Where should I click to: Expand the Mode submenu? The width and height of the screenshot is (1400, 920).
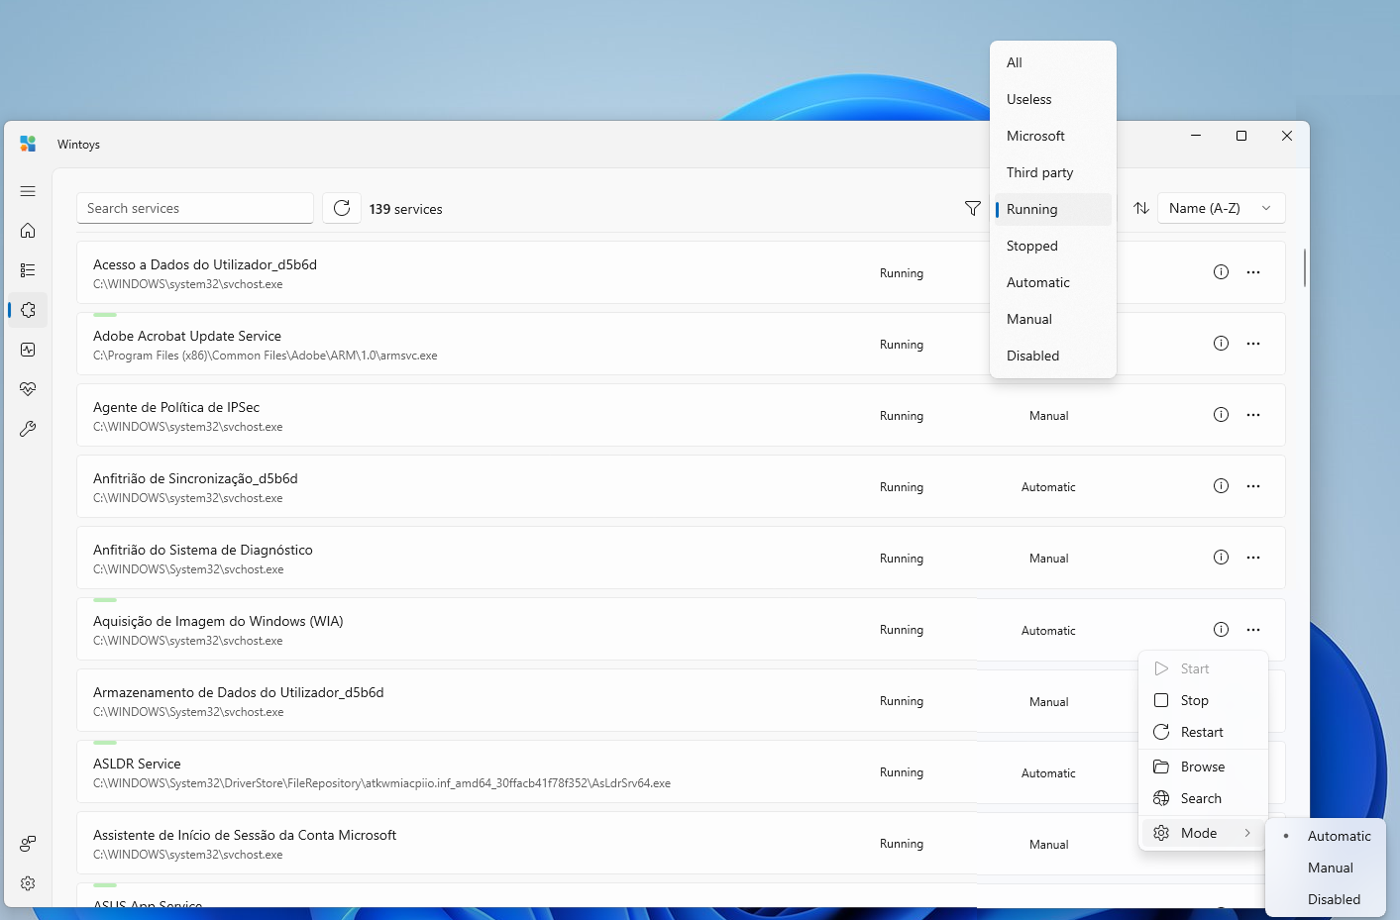click(x=1203, y=833)
